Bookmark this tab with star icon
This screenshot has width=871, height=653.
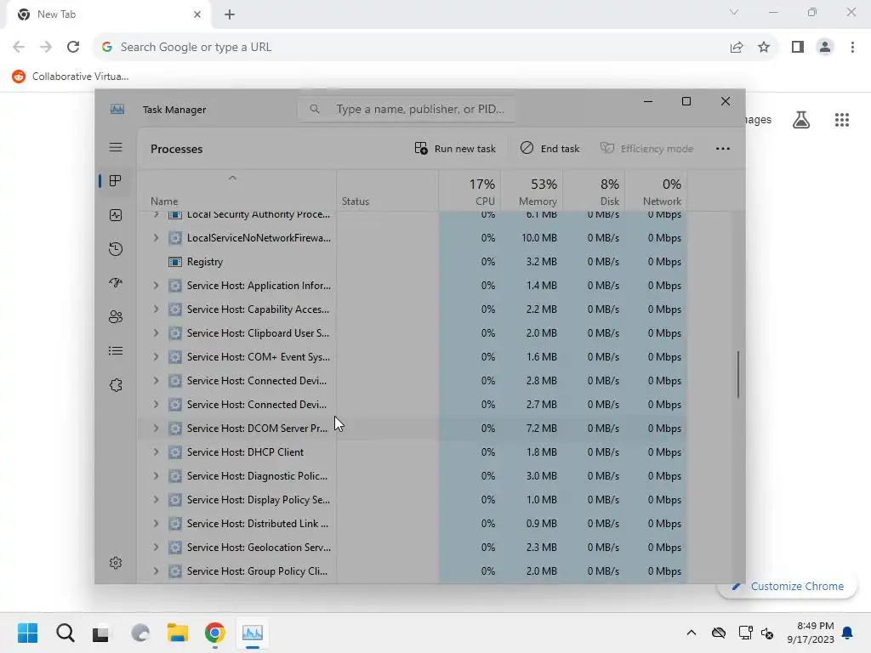(x=764, y=48)
